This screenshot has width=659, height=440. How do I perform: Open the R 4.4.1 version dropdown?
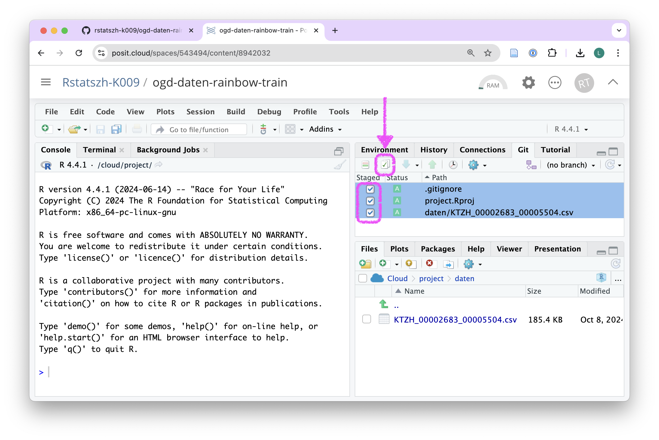(x=571, y=129)
